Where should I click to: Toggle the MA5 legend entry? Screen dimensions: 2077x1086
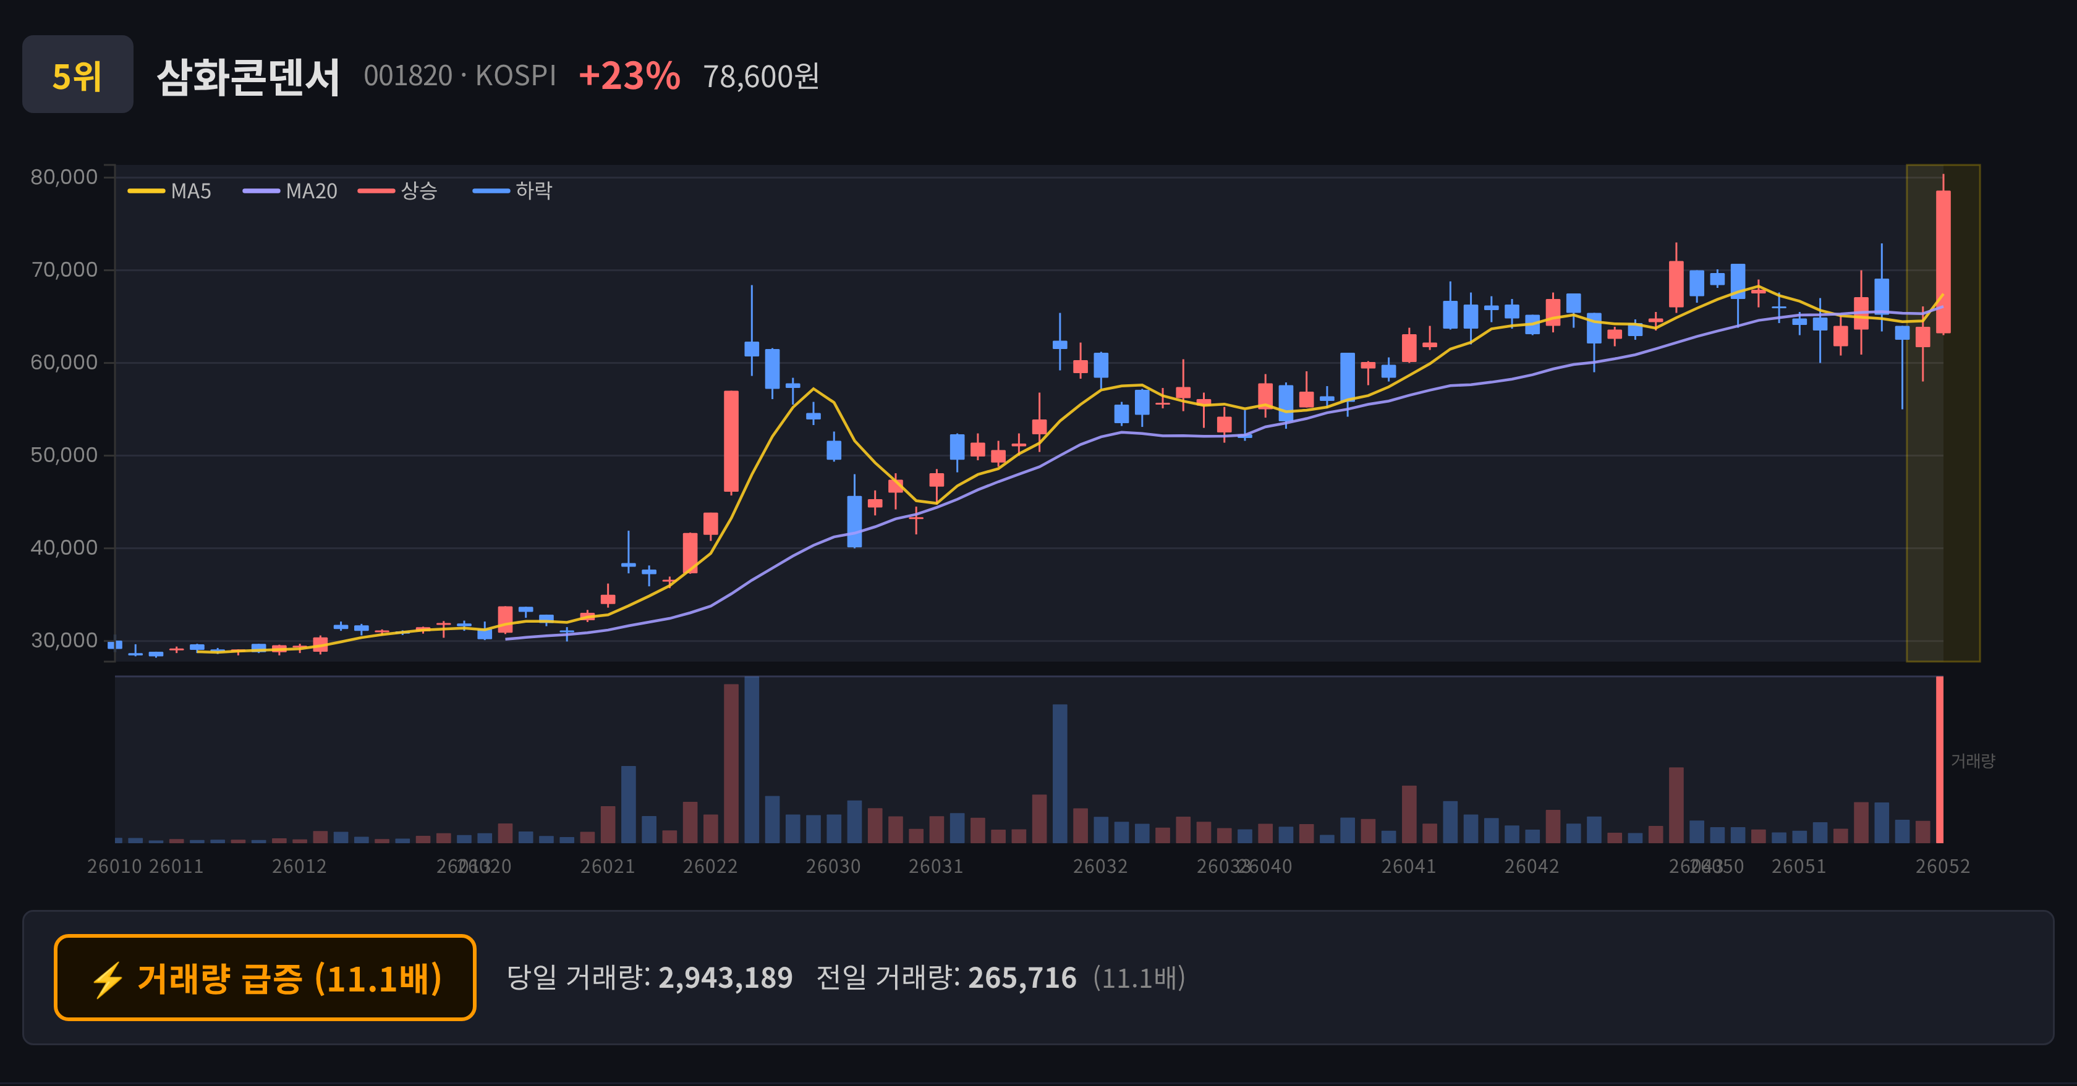coord(169,191)
